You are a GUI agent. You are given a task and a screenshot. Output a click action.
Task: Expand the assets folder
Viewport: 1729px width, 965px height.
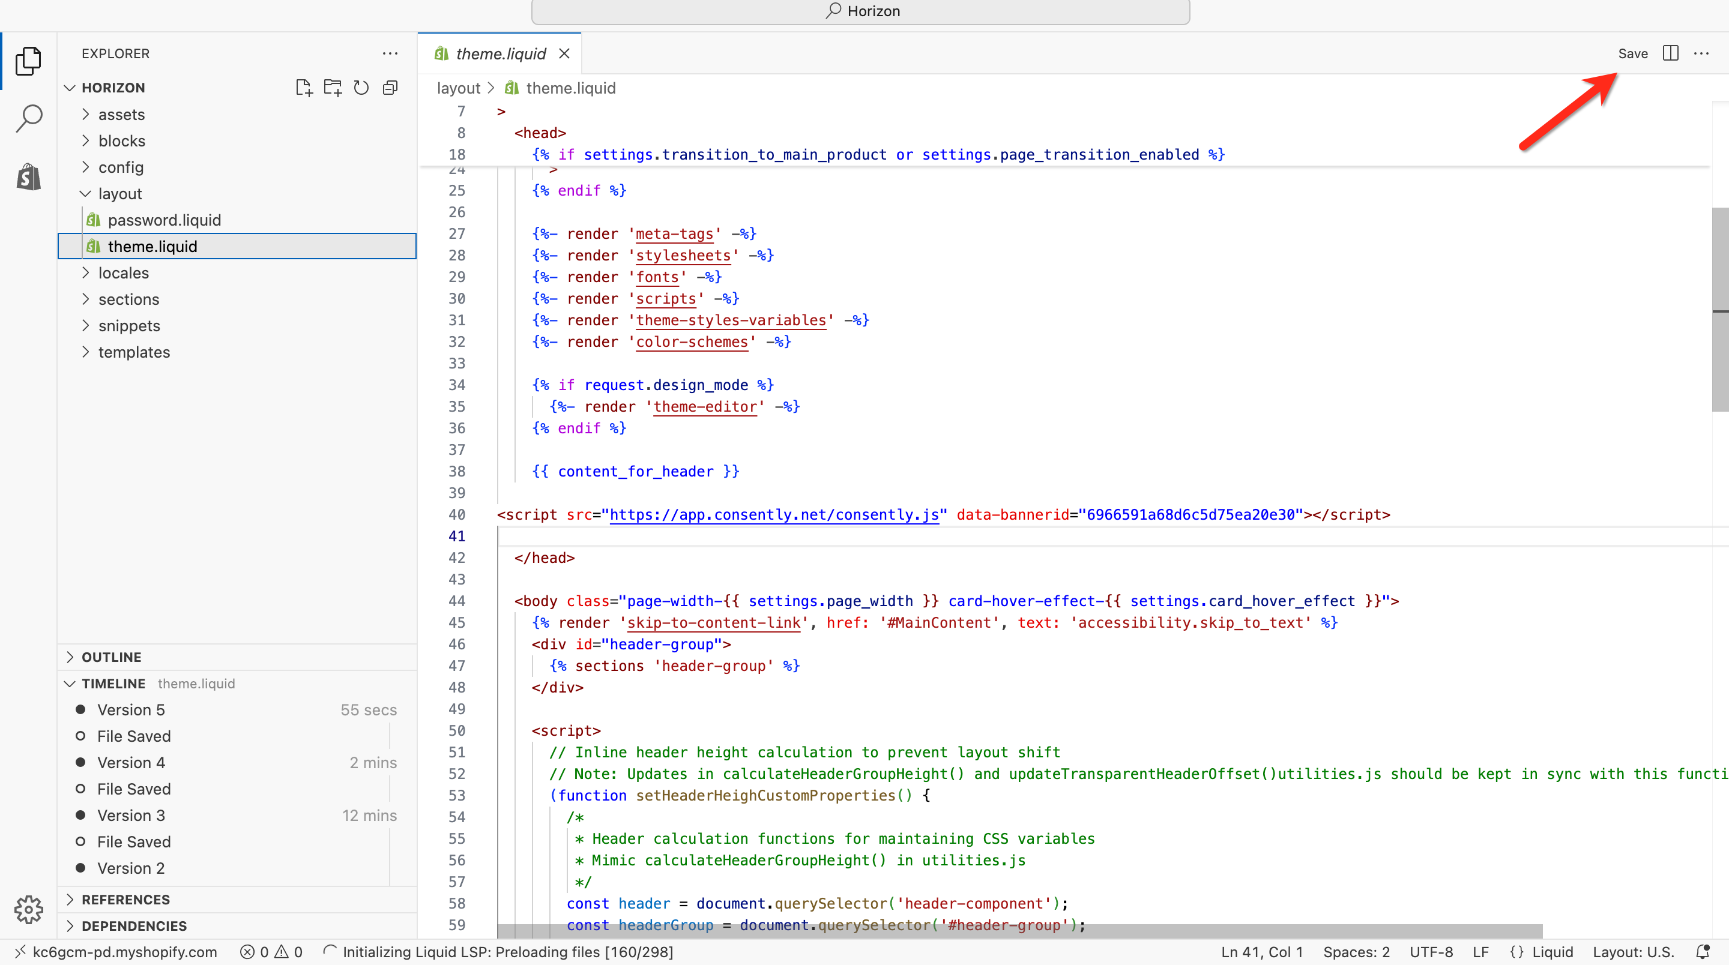[121, 115]
